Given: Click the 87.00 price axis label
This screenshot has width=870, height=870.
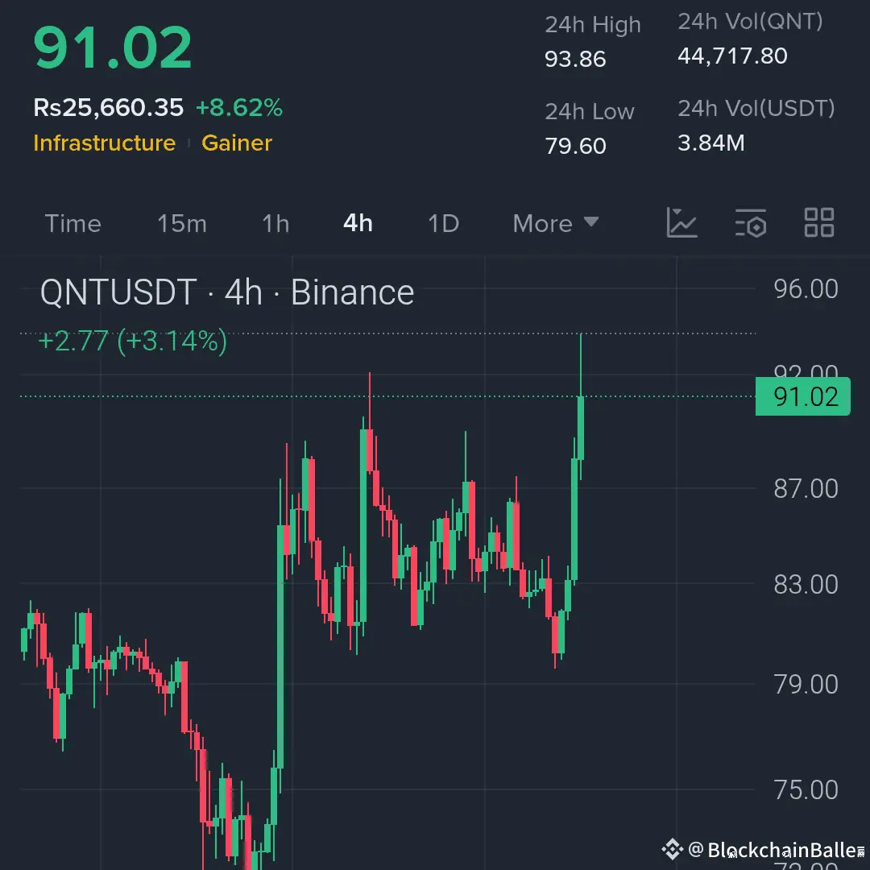Looking at the screenshot, I should 806,489.
